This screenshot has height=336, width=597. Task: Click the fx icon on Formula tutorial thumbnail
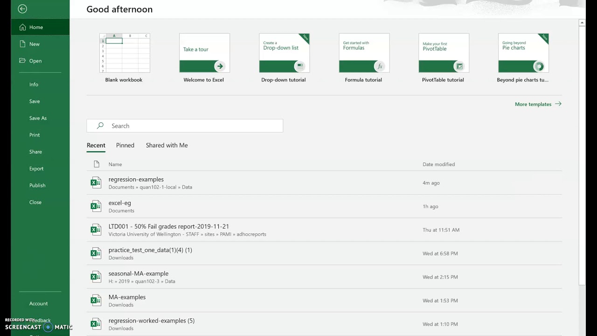pos(380,66)
